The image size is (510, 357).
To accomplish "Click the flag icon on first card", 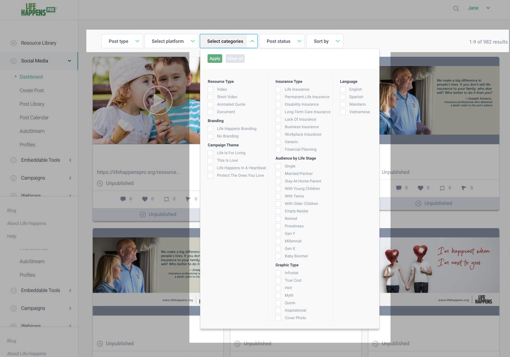I will tap(188, 199).
